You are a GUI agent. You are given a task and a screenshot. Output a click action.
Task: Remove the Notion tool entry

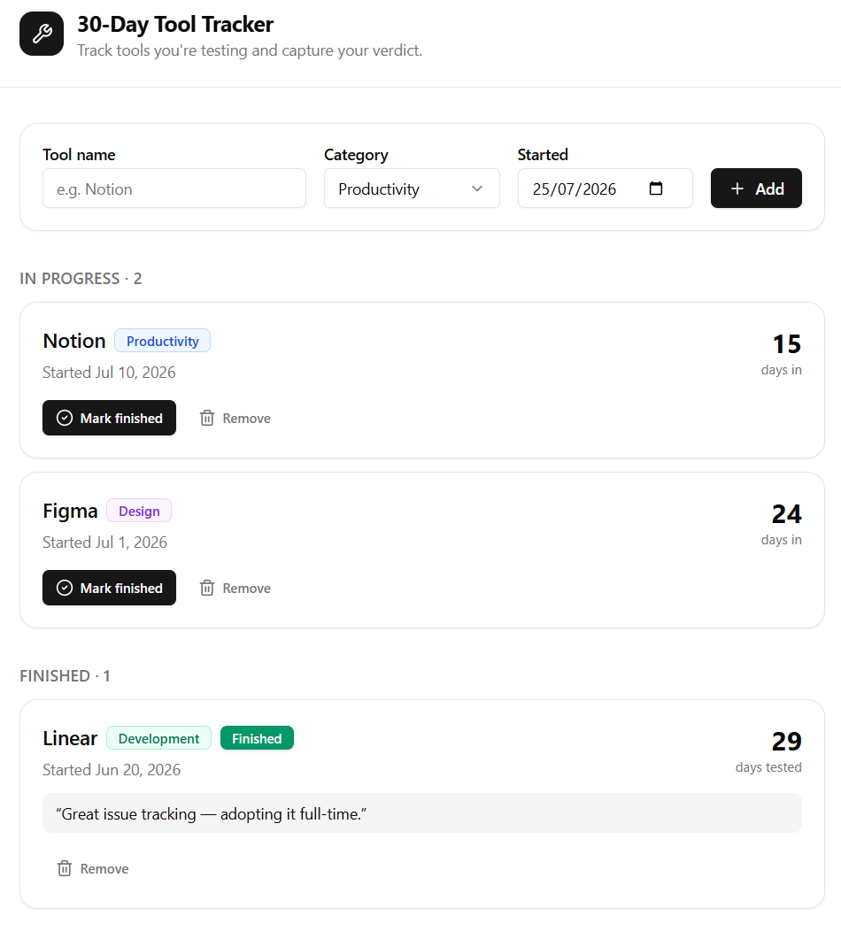pyautogui.click(x=235, y=418)
